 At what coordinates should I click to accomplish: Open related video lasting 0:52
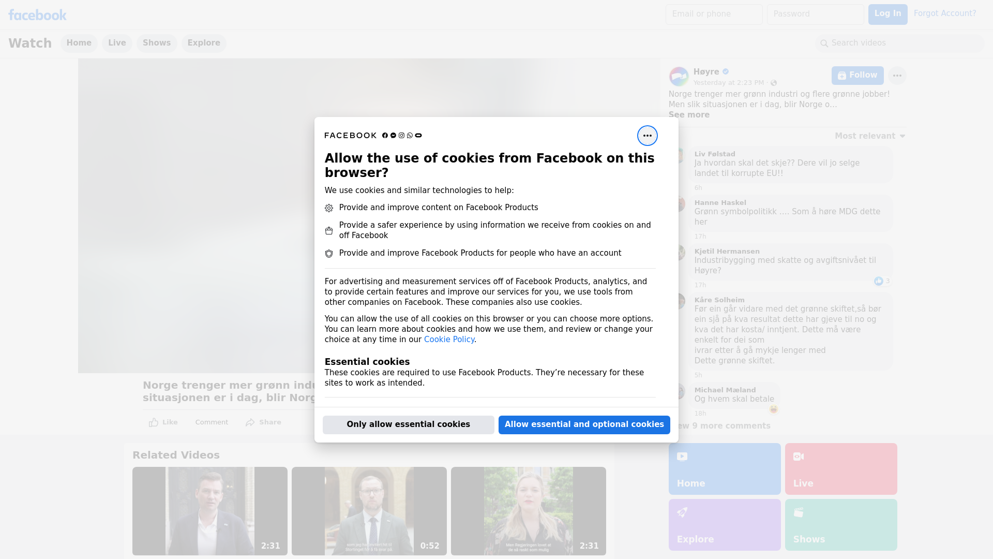coord(369,511)
